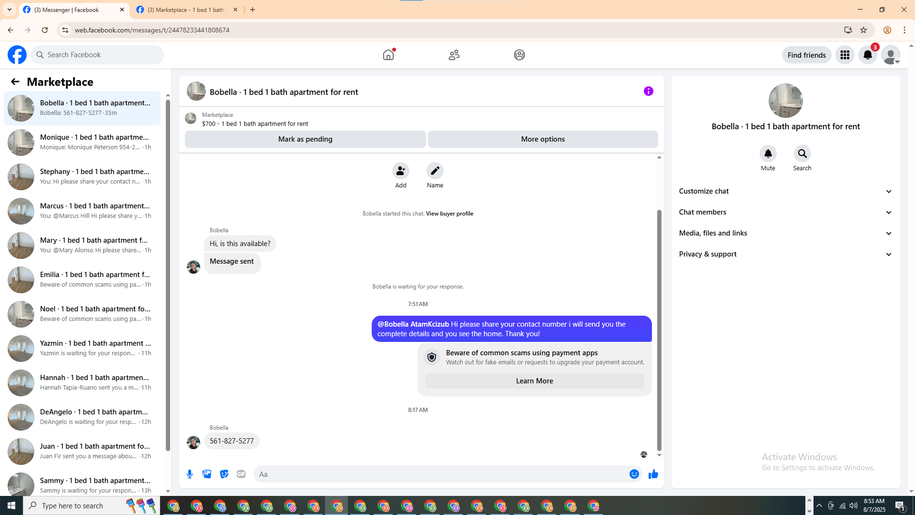Choose a sticker

pyautogui.click(x=224, y=474)
